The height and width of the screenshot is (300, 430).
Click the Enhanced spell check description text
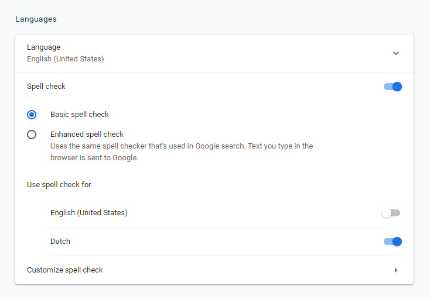tap(182, 152)
